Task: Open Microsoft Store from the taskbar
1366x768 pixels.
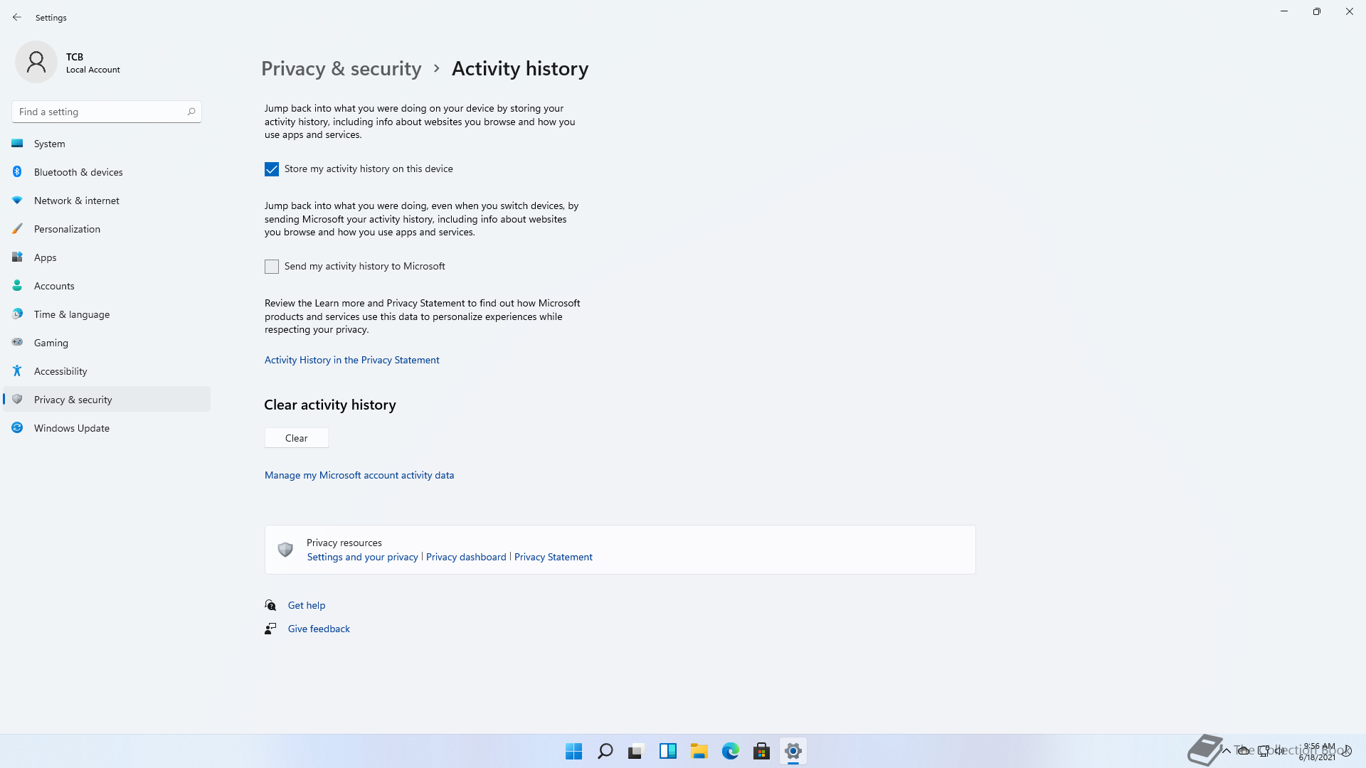Action: click(x=762, y=751)
